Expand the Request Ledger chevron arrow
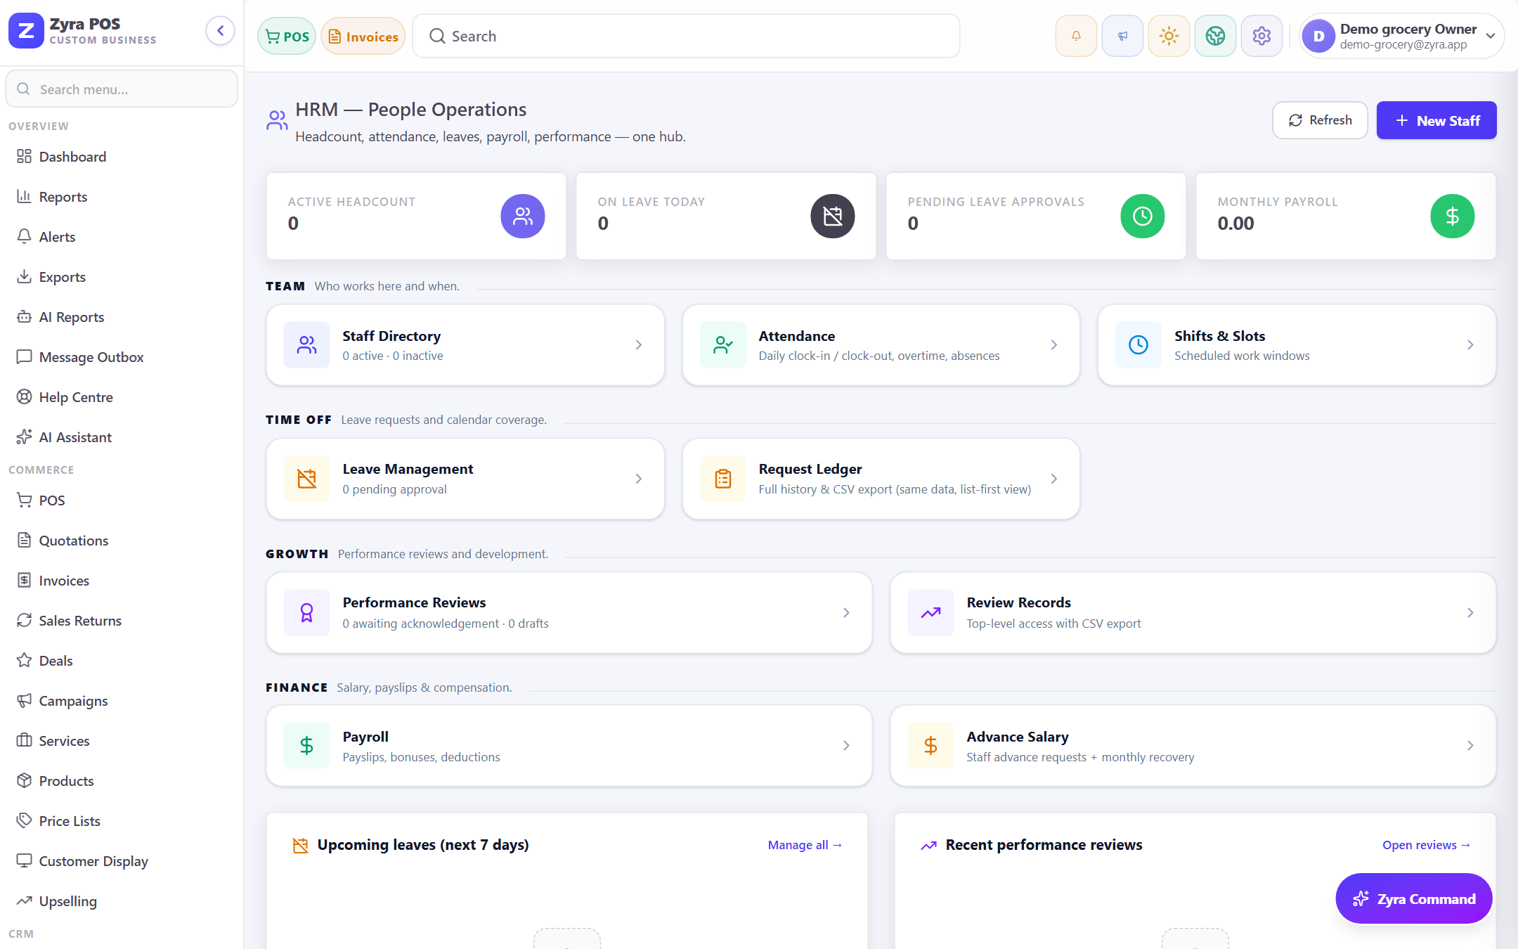 [x=1053, y=479]
